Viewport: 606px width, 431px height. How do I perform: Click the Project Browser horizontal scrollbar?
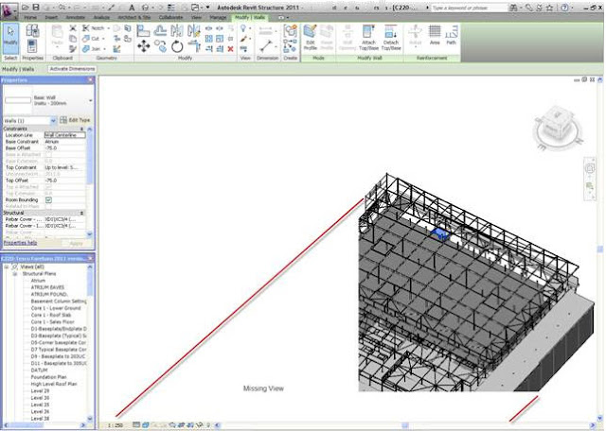click(45, 425)
